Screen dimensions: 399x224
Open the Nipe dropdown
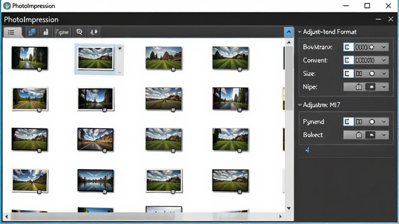pos(384,87)
